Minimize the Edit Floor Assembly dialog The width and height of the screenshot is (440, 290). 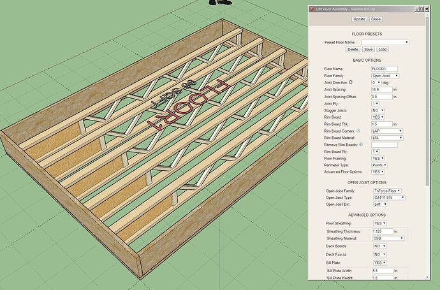click(x=417, y=9)
